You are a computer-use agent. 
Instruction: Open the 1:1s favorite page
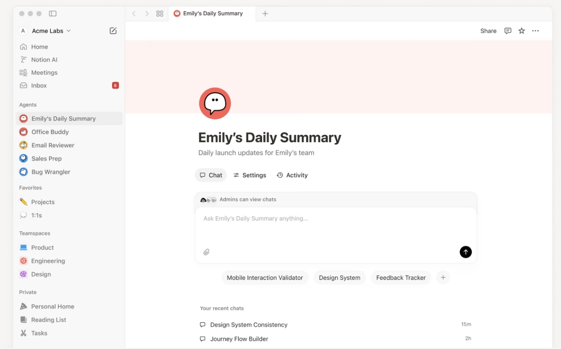pyautogui.click(x=69, y=215)
